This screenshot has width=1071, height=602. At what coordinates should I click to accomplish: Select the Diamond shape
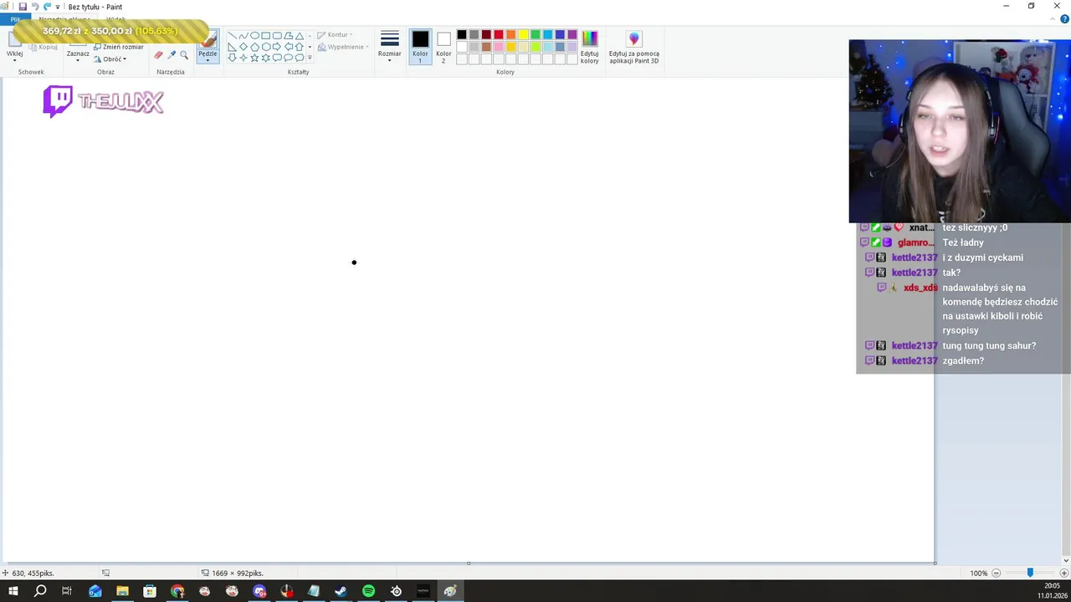(x=243, y=47)
